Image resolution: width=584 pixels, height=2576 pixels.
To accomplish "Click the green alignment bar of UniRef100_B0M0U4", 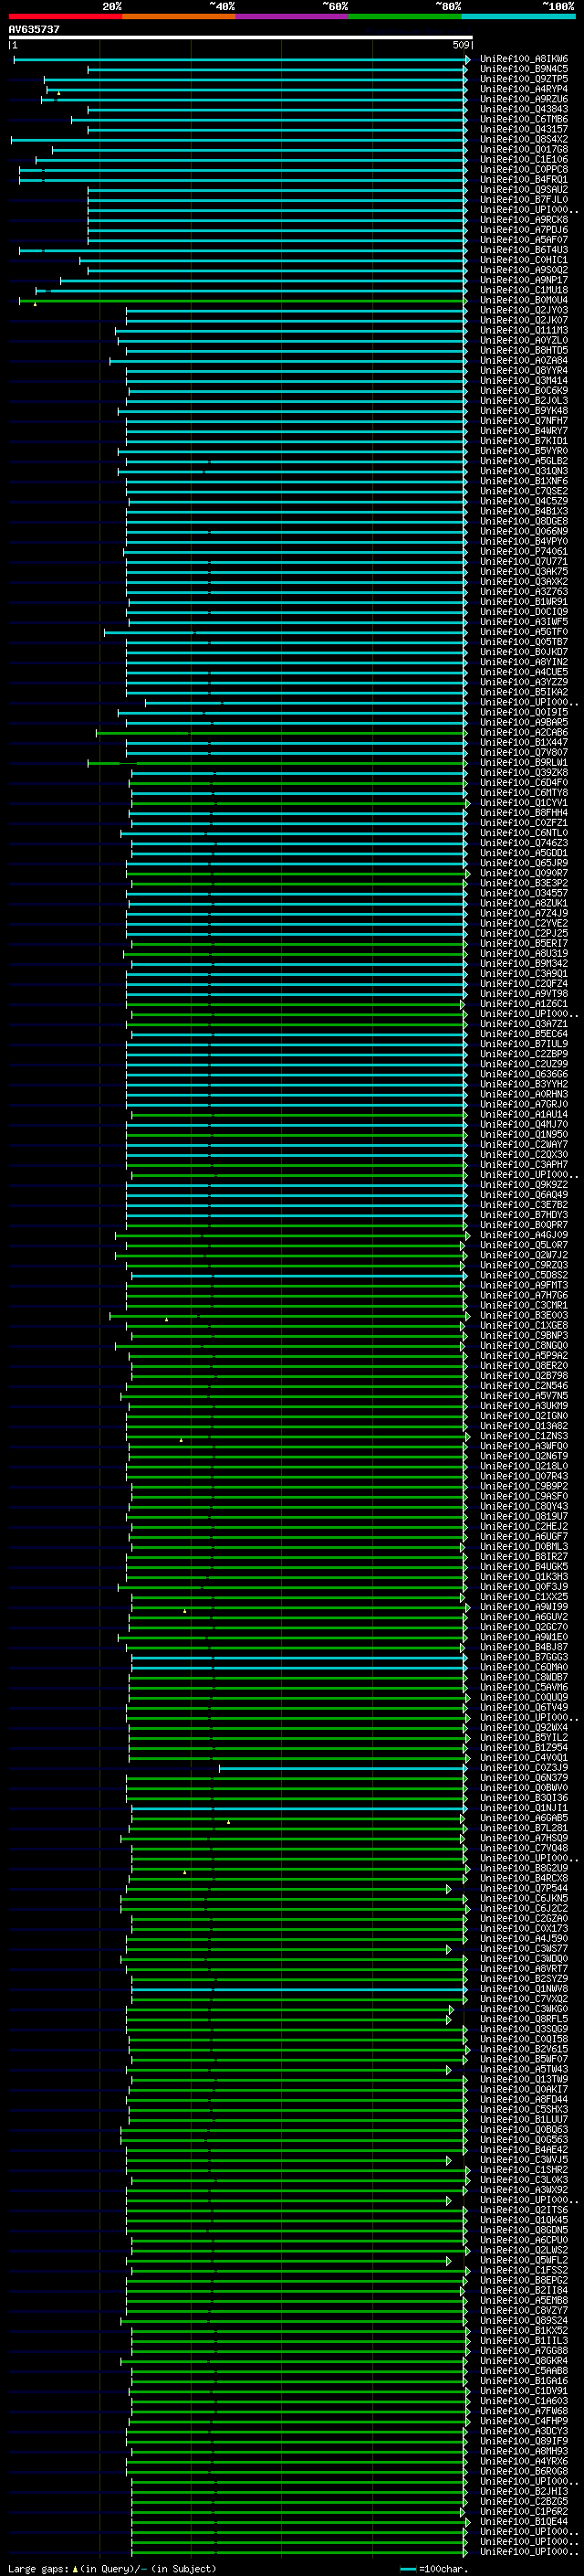I will 243,300.
